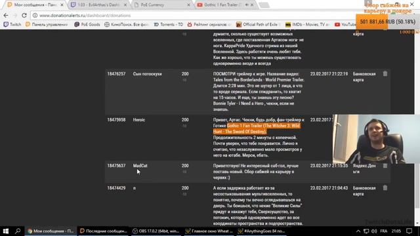Open the Рейтинг сериалов bookmark
The image size is (420, 236).
(x=209, y=24)
